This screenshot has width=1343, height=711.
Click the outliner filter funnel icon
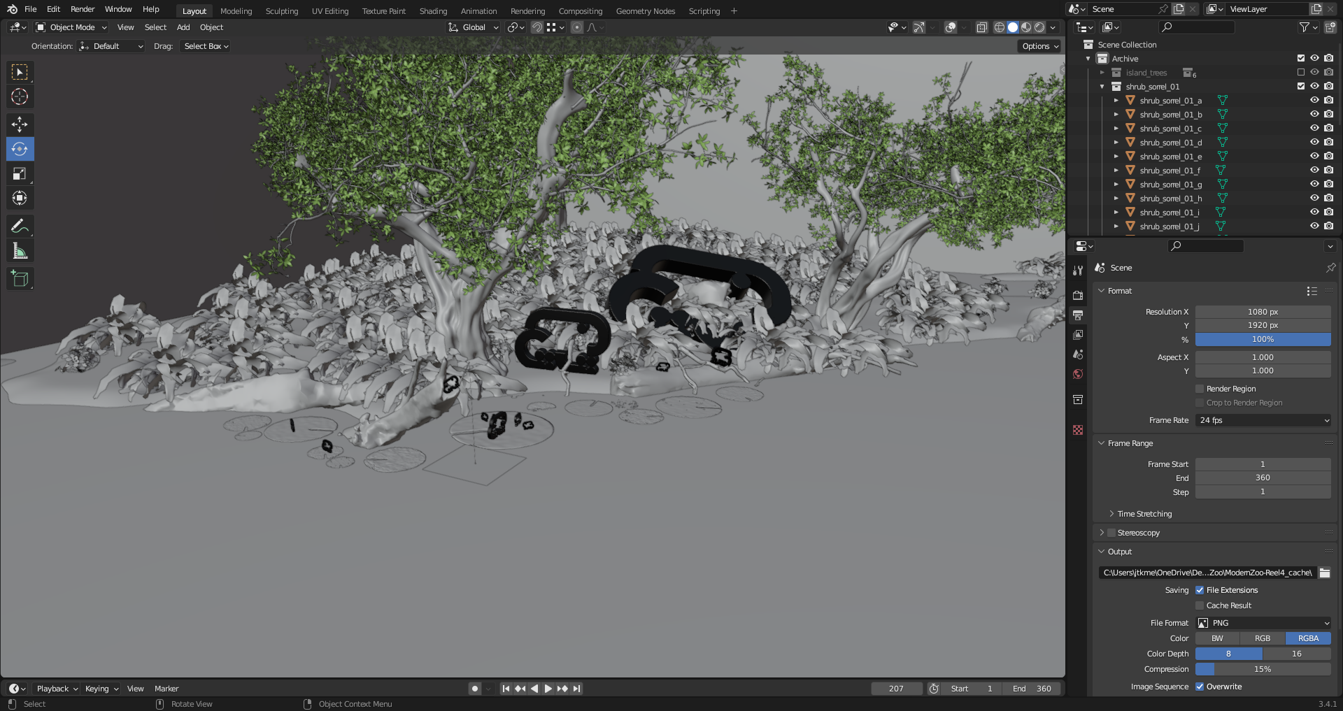pyautogui.click(x=1305, y=27)
